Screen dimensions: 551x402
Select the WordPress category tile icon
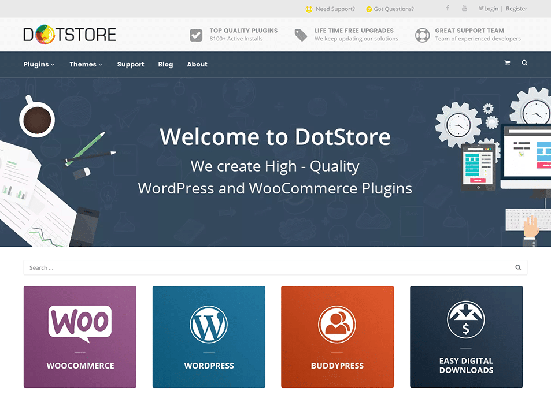[x=209, y=325]
